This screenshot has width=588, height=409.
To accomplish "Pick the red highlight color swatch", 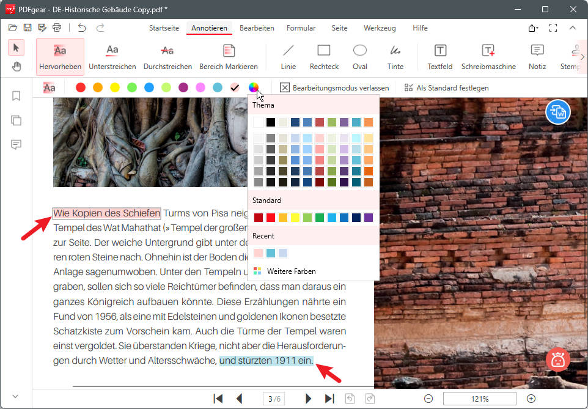I will click(81, 87).
